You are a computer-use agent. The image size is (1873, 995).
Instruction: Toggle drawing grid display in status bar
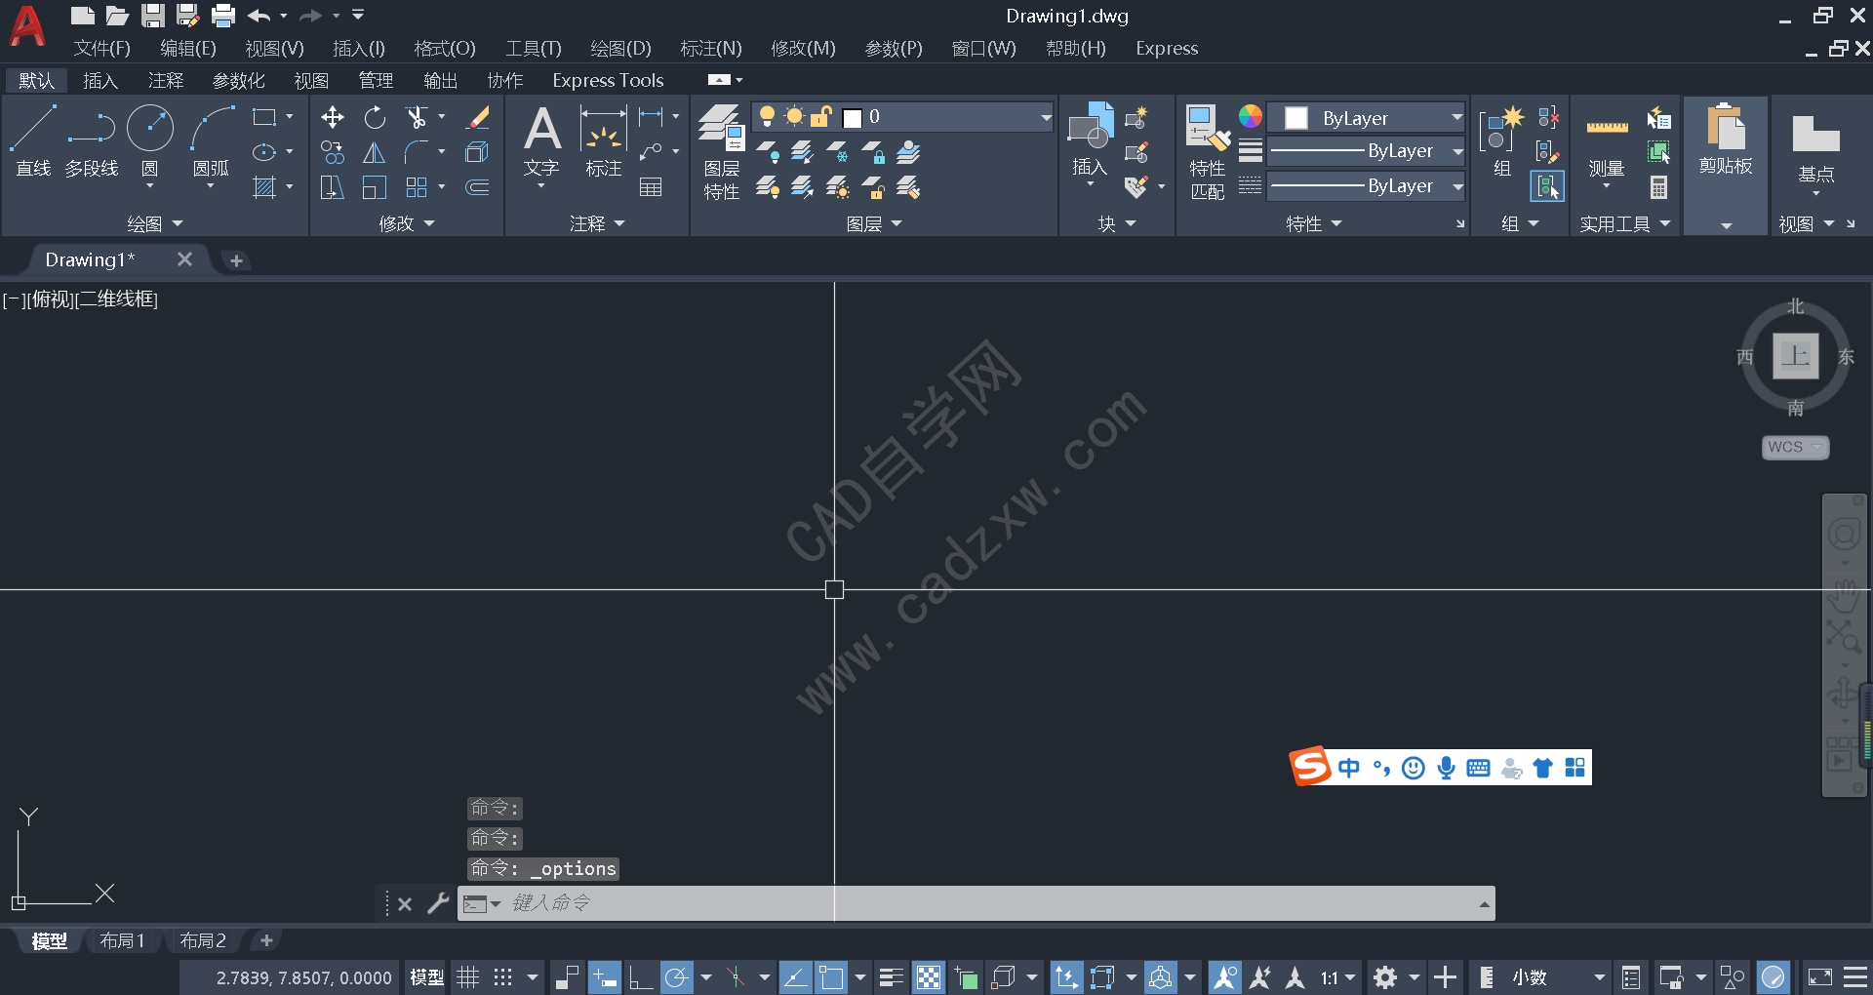(468, 977)
